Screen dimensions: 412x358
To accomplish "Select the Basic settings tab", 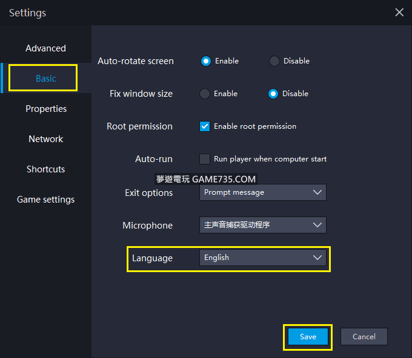I will coord(46,79).
